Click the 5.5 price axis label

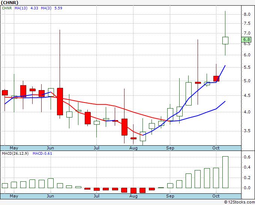[247, 67]
